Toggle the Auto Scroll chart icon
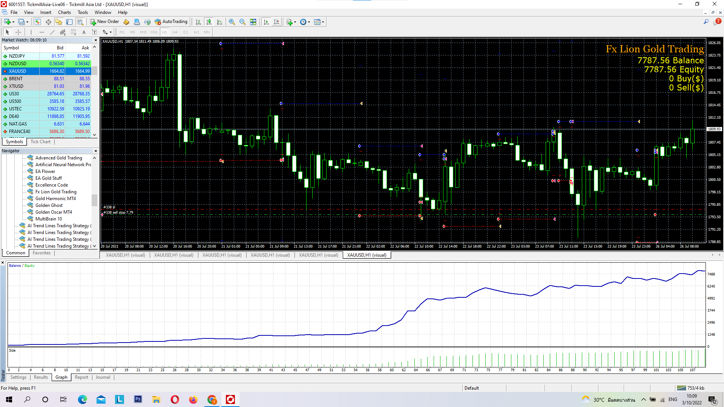This screenshot has width=724, height=407. tap(266, 22)
